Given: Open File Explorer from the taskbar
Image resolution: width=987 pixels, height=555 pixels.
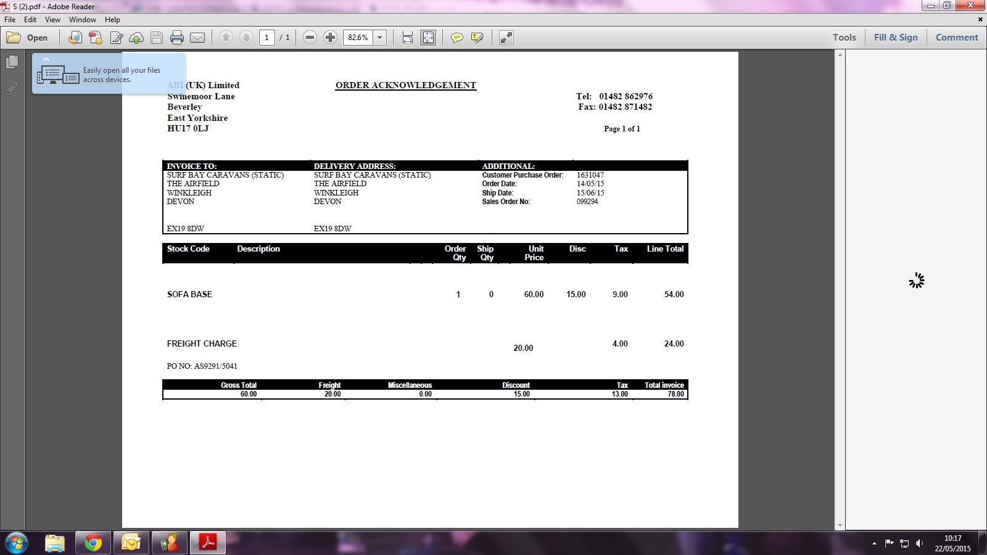Looking at the screenshot, I should point(55,543).
